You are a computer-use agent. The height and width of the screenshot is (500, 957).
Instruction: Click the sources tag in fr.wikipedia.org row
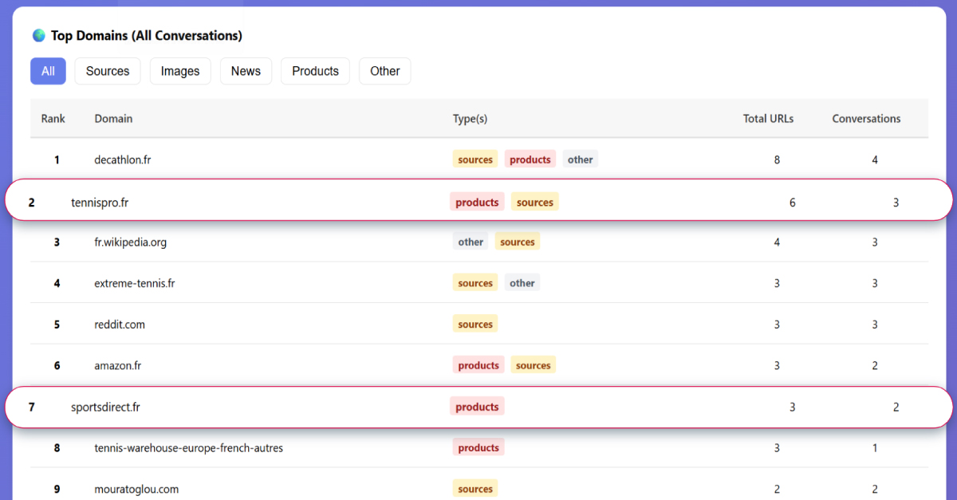(x=518, y=242)
